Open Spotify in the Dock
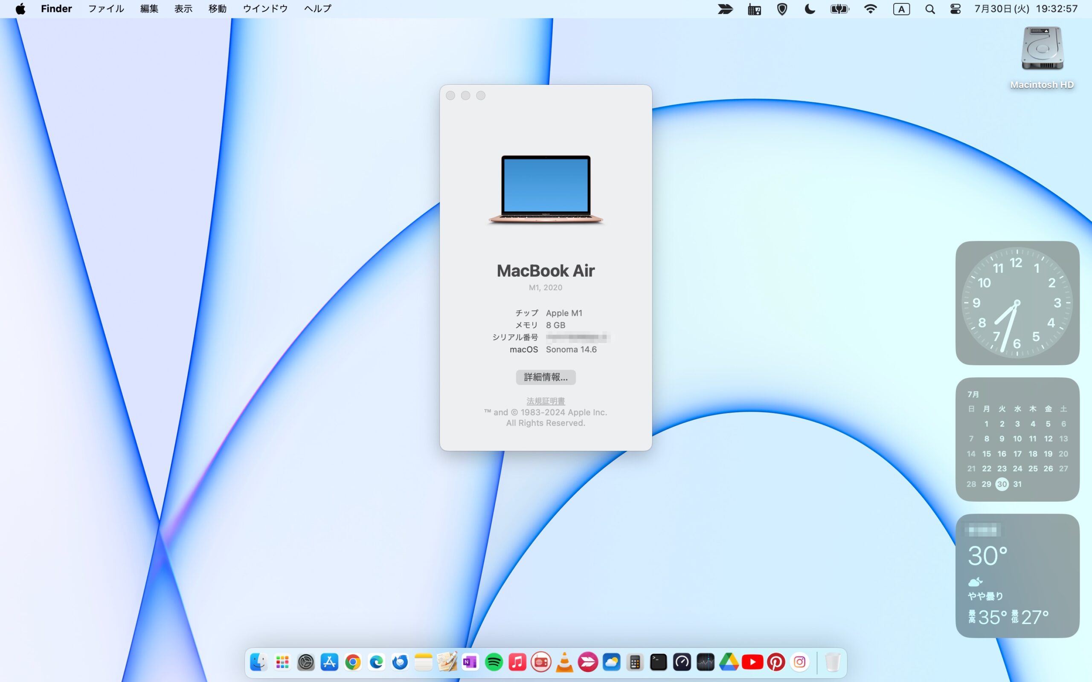The height and width of the screenshot is (682, 1092). 494,662
